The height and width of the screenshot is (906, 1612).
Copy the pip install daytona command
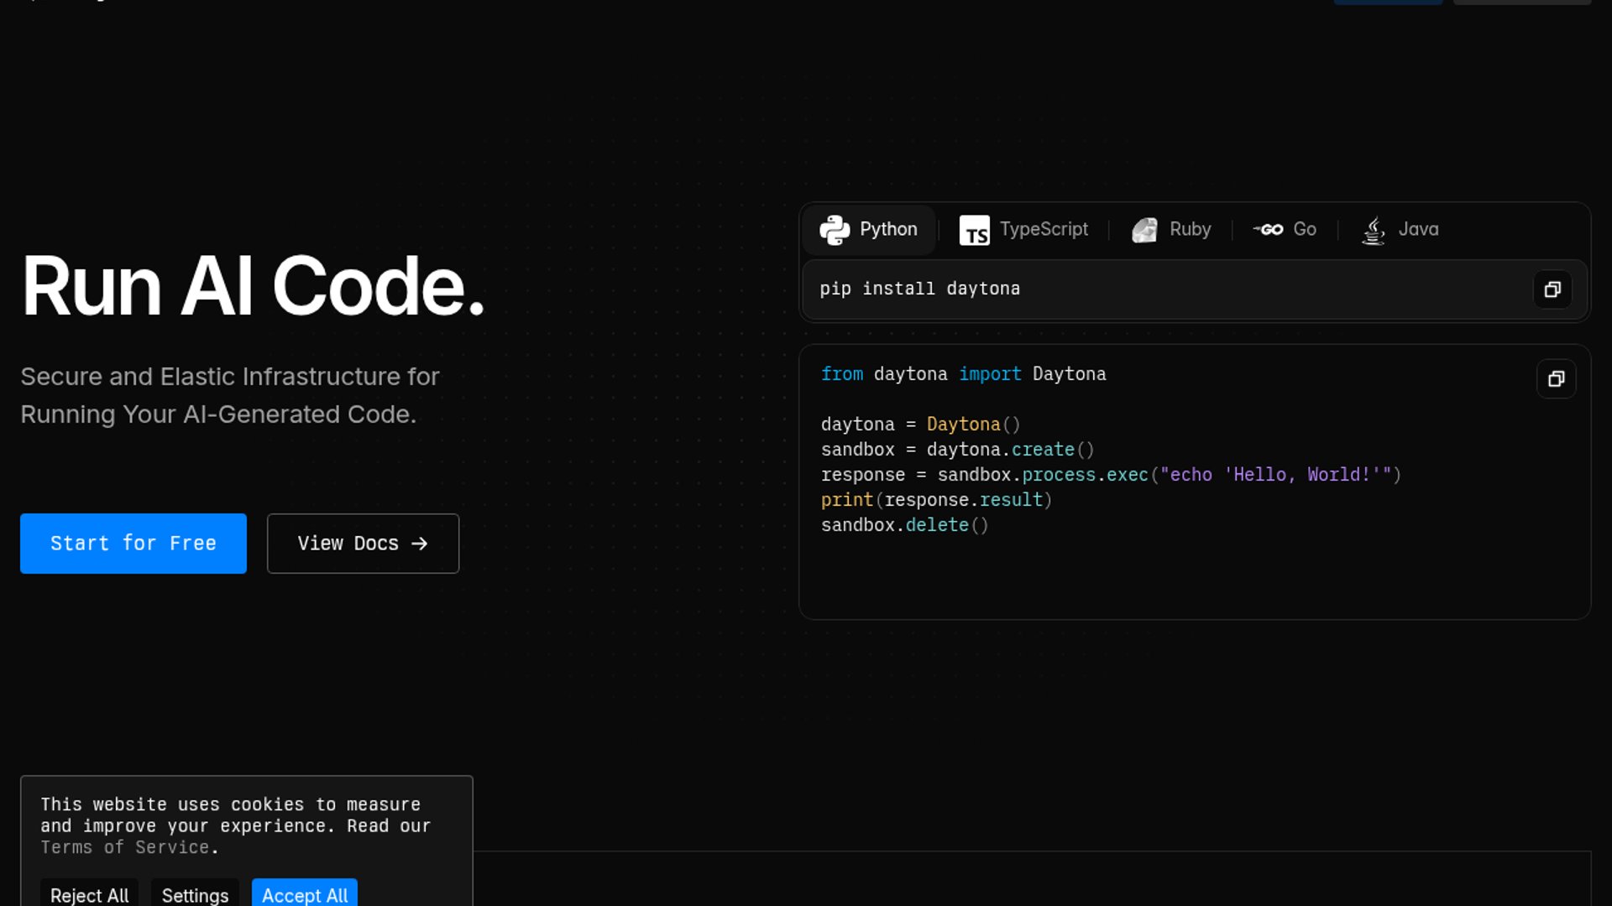1552,289
